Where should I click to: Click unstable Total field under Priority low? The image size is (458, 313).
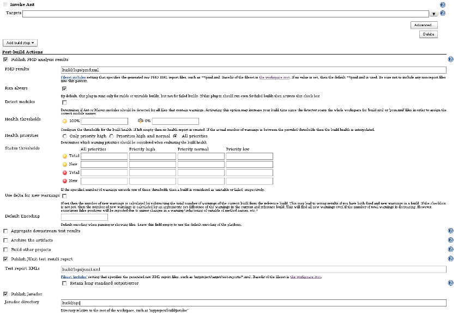click(x=250, y=156)
